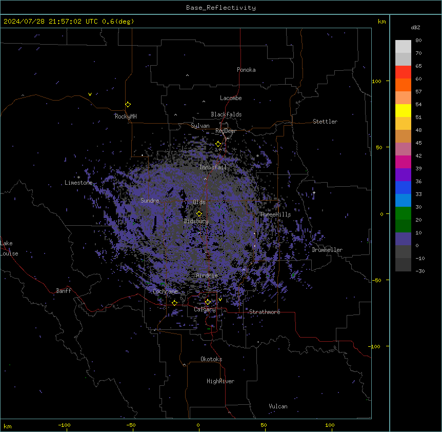The height and width of the screenshot is (432, 442).
Task: Click the pink 42-45 dBZ legend swatch
Action: pos(403,149)
